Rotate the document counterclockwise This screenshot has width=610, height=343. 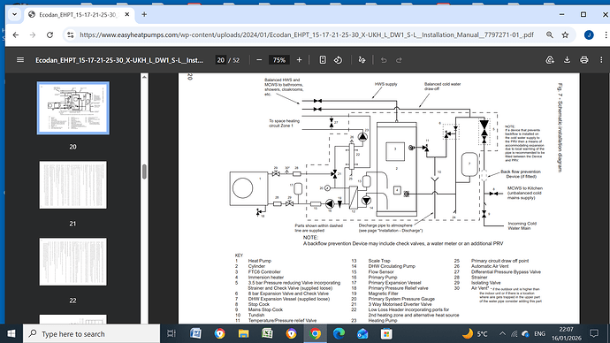pyautogui.click(x=338, y=60)
